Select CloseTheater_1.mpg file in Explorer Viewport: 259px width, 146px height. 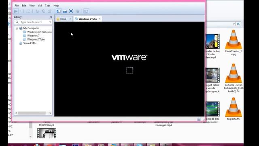234,43
